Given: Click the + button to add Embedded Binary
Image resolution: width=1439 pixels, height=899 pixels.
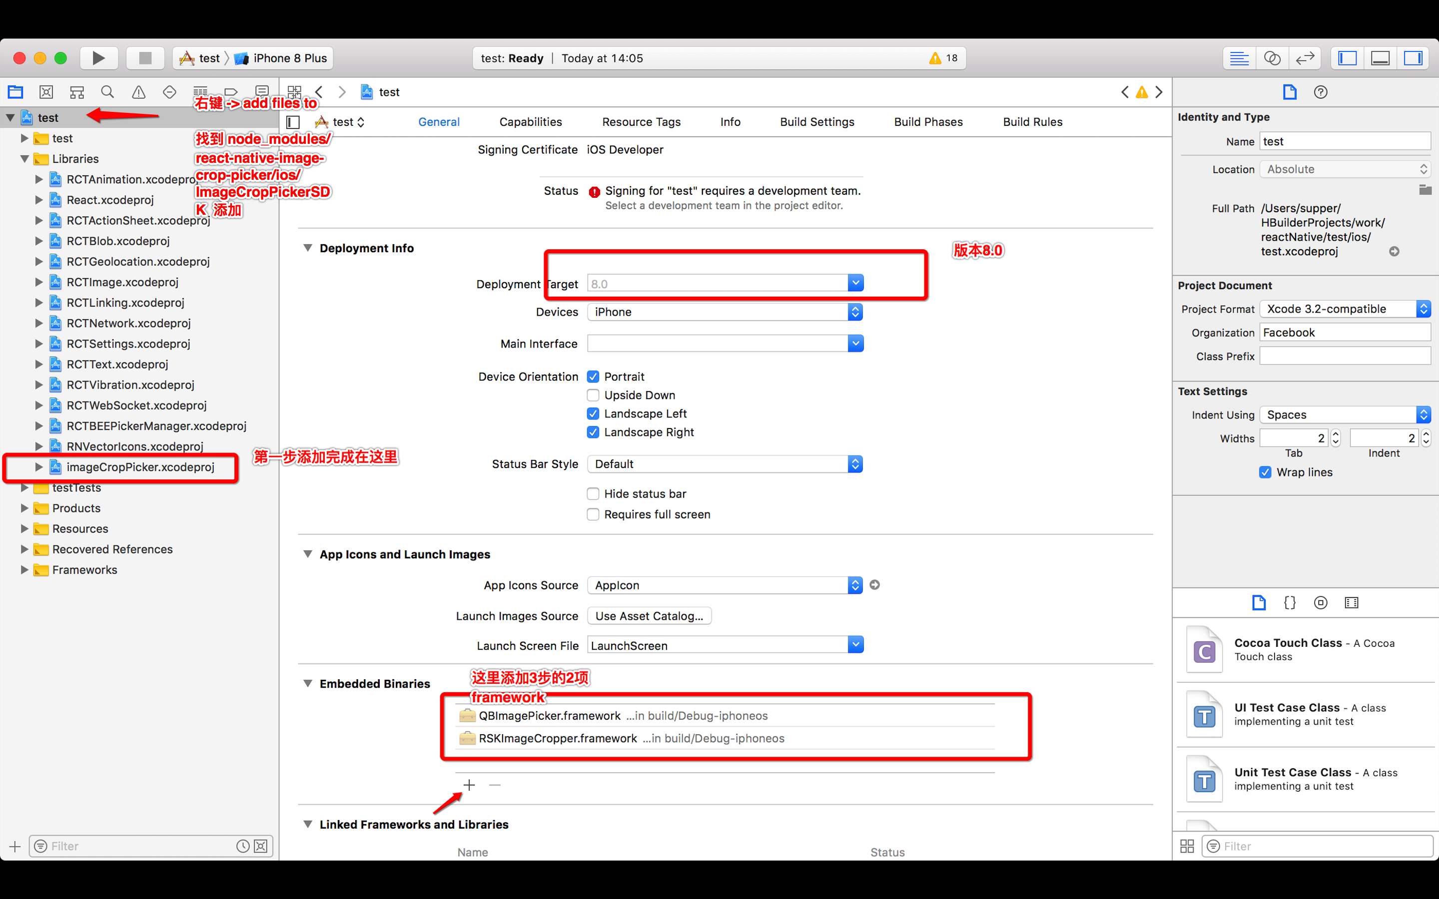Looking at the screenshot, I should point(468,785).
